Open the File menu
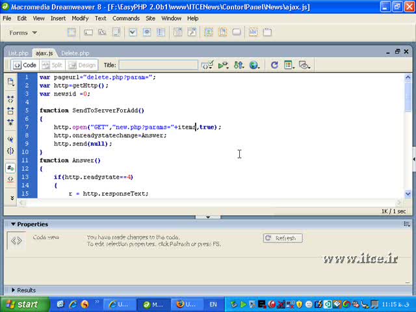The width and height of the screenshot is (416, 312). (x=7, y=18)
